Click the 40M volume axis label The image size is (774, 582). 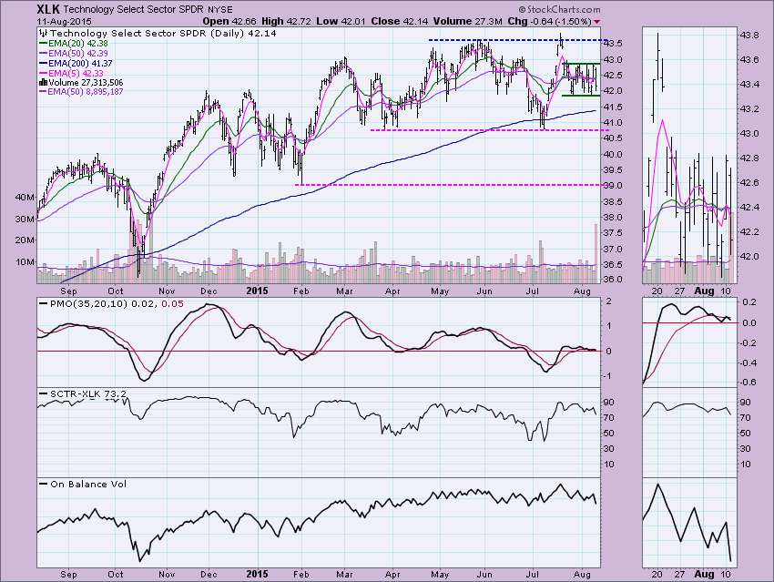click(25, 198)
